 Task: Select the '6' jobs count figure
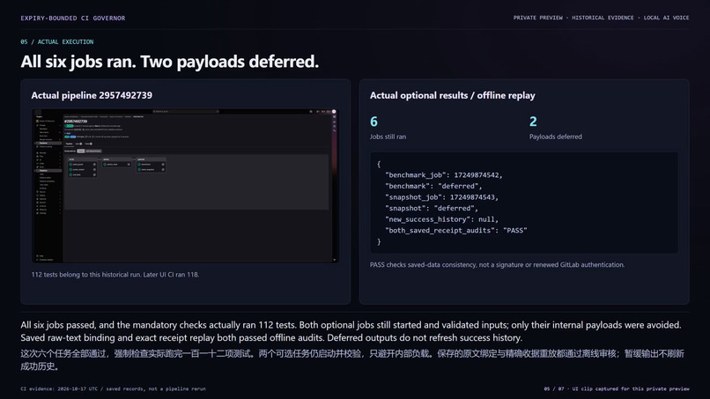tap(373, 122)
